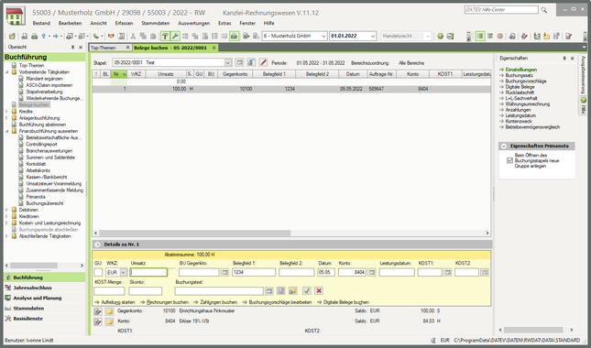Click the handshake icon in the toolbar
The height and width of the screenshot is (348, 591).
(x=111, y=36)
